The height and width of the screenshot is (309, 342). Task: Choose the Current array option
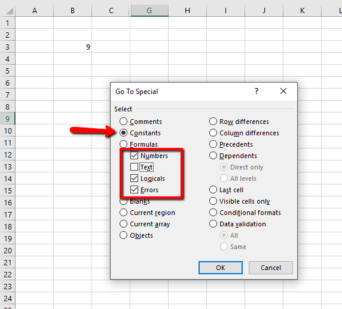123,223
